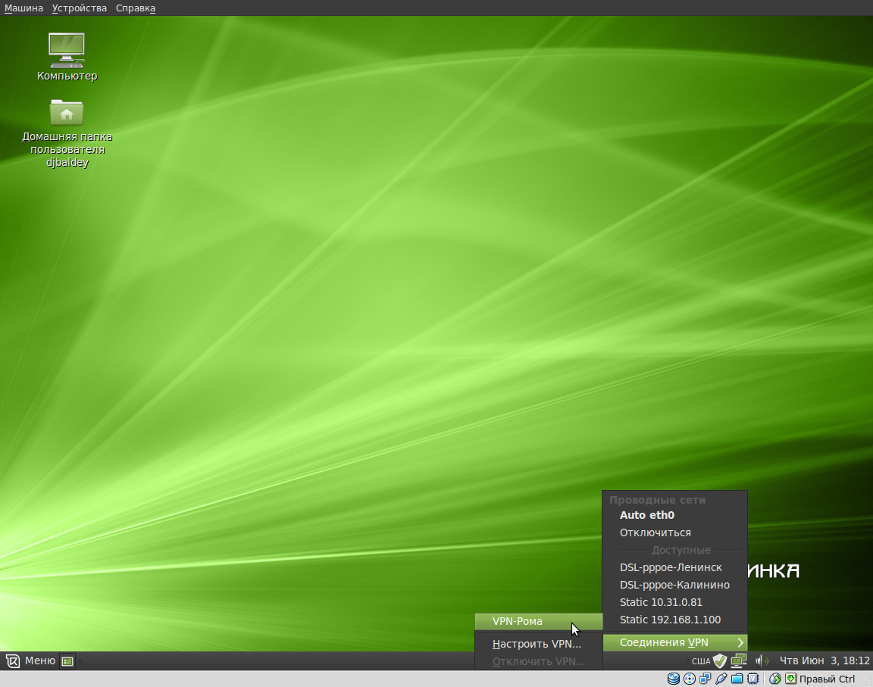Open the Устройства menu
873x687 pixels.
tap(79, 8)
